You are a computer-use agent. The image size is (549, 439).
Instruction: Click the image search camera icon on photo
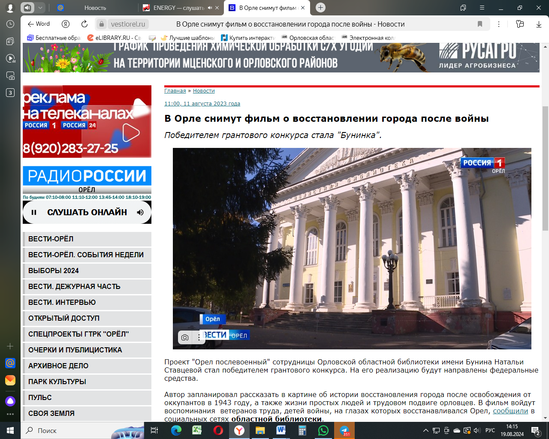[185, 337]
